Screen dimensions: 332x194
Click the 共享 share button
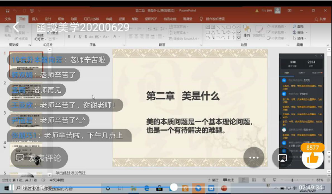pos(320,19)
